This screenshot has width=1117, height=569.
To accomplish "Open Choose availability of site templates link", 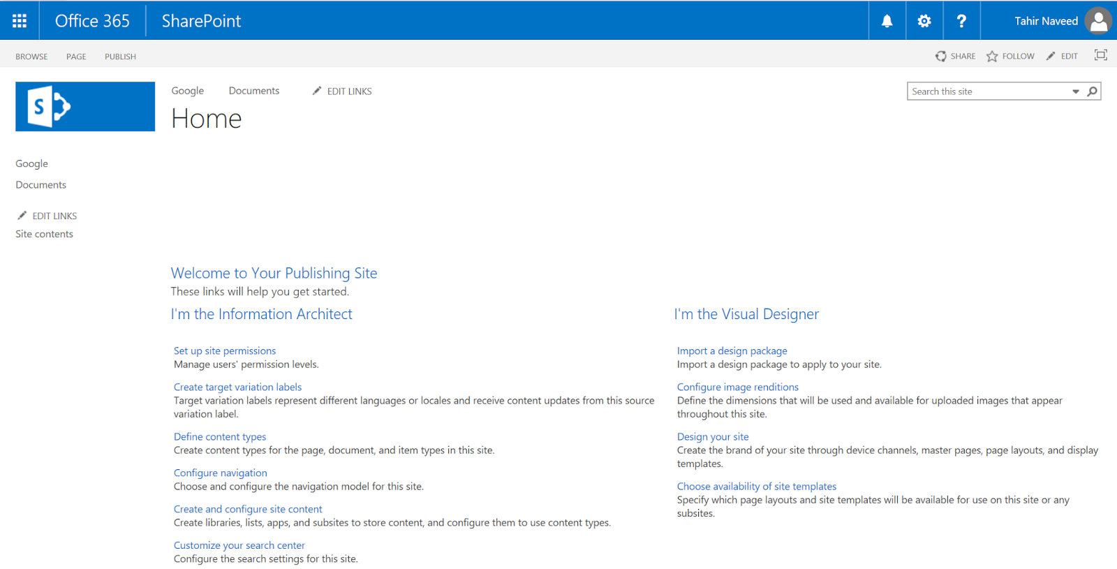I will [x=757, y=486].
